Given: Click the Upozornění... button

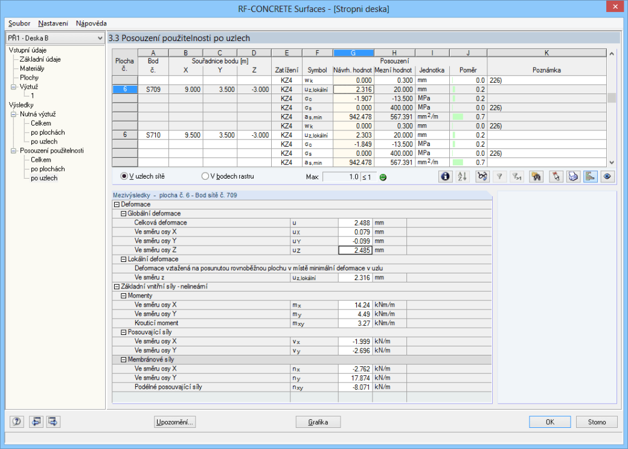Looking at the screenshot, I should [175, 422].
